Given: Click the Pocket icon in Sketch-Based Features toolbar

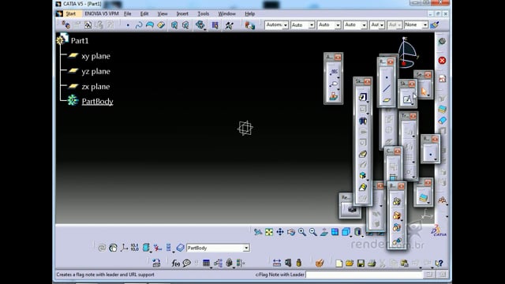Looking at the screenshot, I should click(x=363, y=109).
